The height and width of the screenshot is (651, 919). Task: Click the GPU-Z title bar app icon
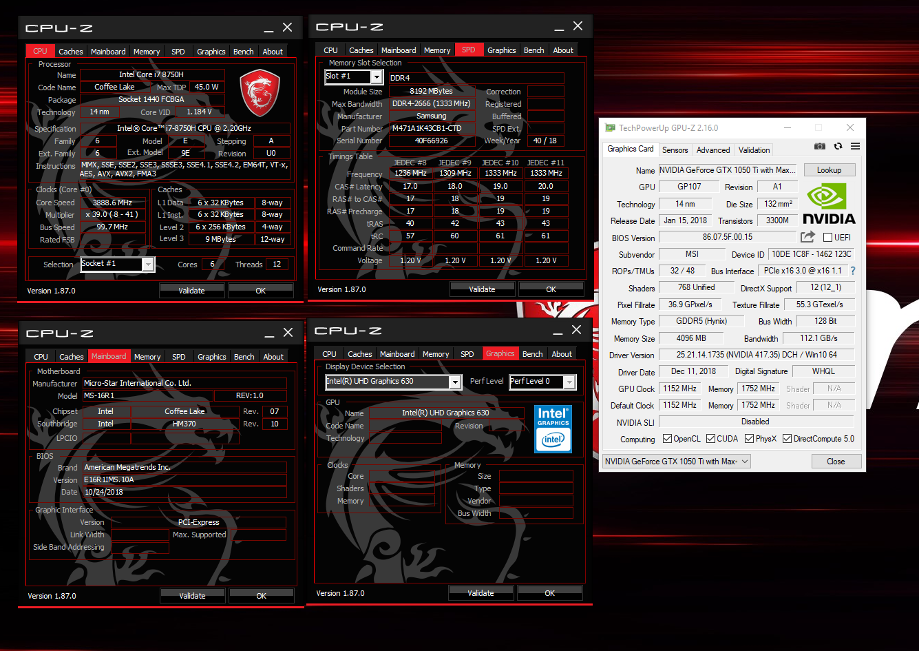[610, 128]
